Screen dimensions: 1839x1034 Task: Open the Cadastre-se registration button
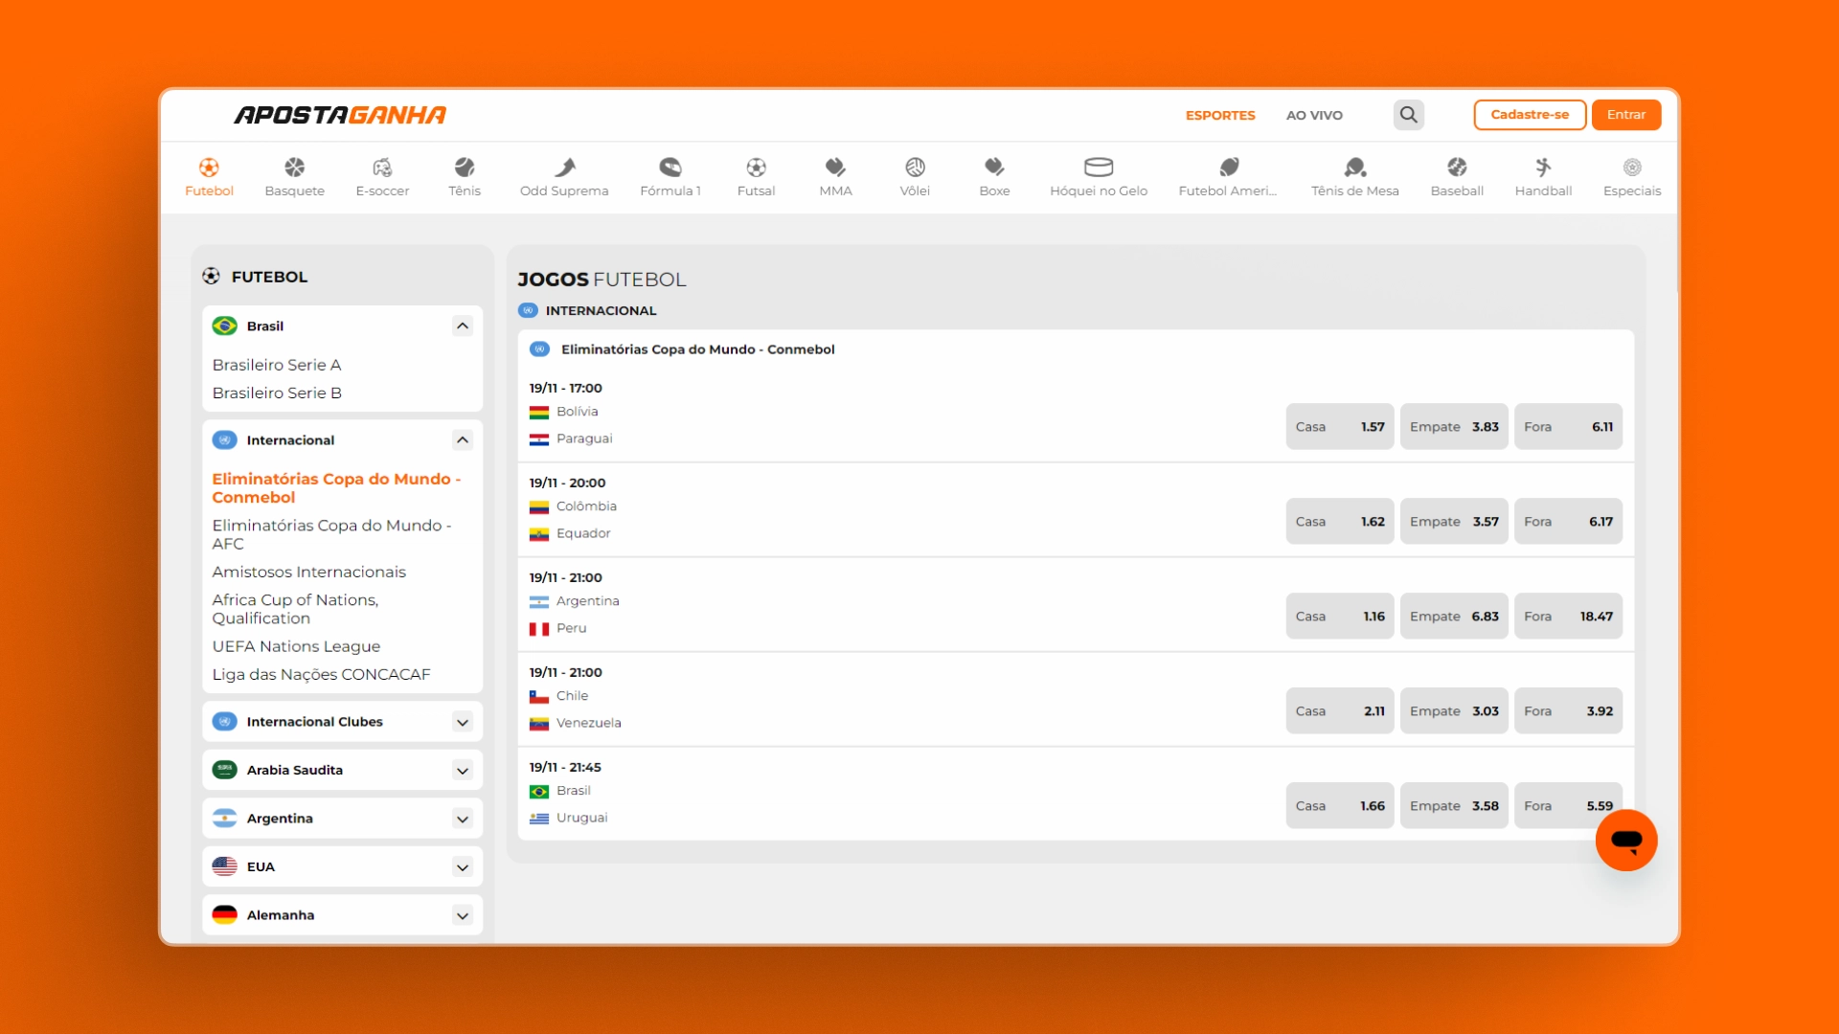1530,115
